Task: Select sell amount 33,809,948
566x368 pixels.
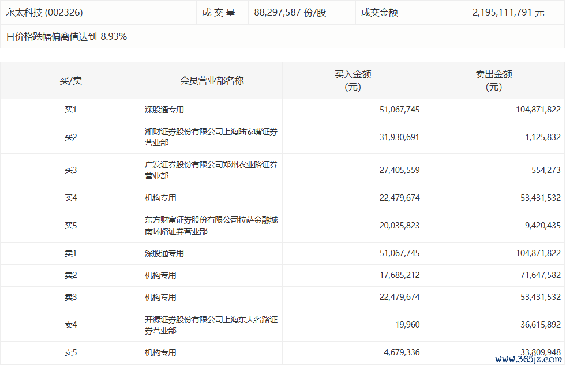Action: point(541,352)
